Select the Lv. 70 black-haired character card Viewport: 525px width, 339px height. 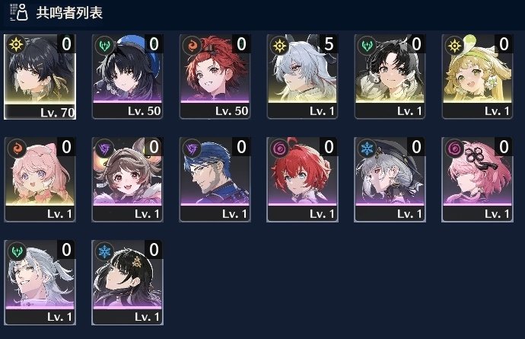(x=40, y=77)
